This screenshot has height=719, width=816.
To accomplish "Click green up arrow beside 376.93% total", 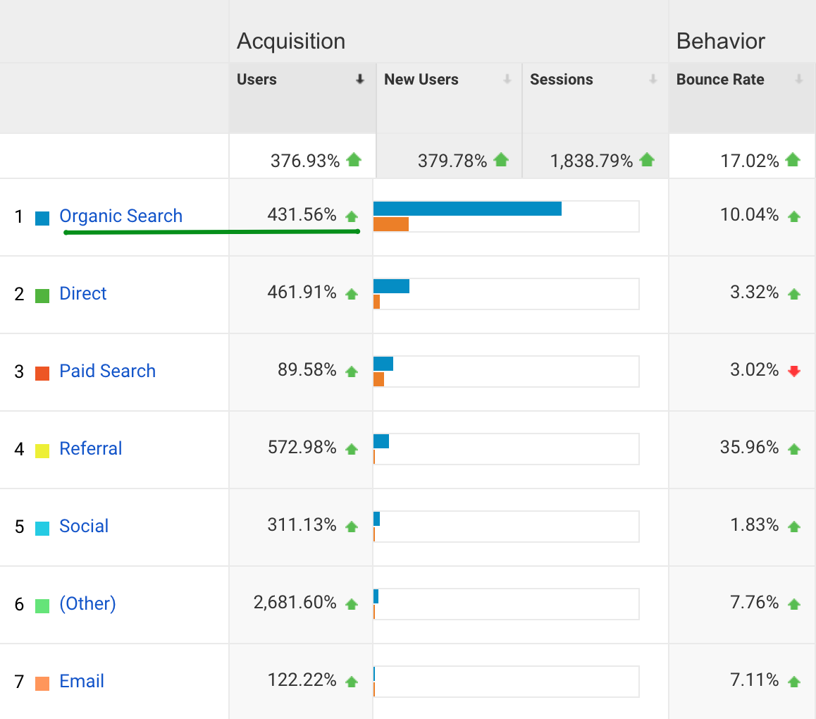I will tap(354, 160).
